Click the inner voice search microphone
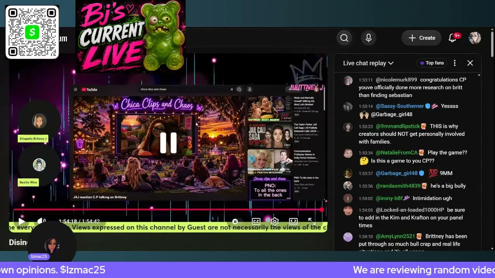This screenshot has width=495, height=278. click(x=249, y=89)
